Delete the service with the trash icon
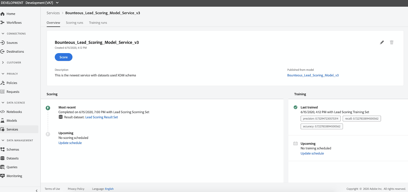This screenshot has width=408, height=192. pos(392,42)
